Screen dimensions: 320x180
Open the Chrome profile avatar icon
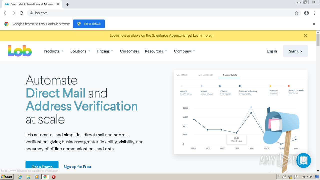tap(306, 13)
